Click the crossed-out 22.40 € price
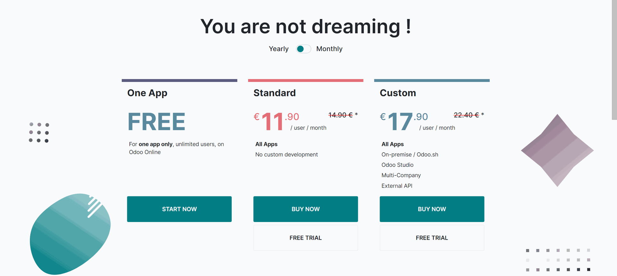Image resolution: width=617 pixels, height=276 pixels. 466,115
